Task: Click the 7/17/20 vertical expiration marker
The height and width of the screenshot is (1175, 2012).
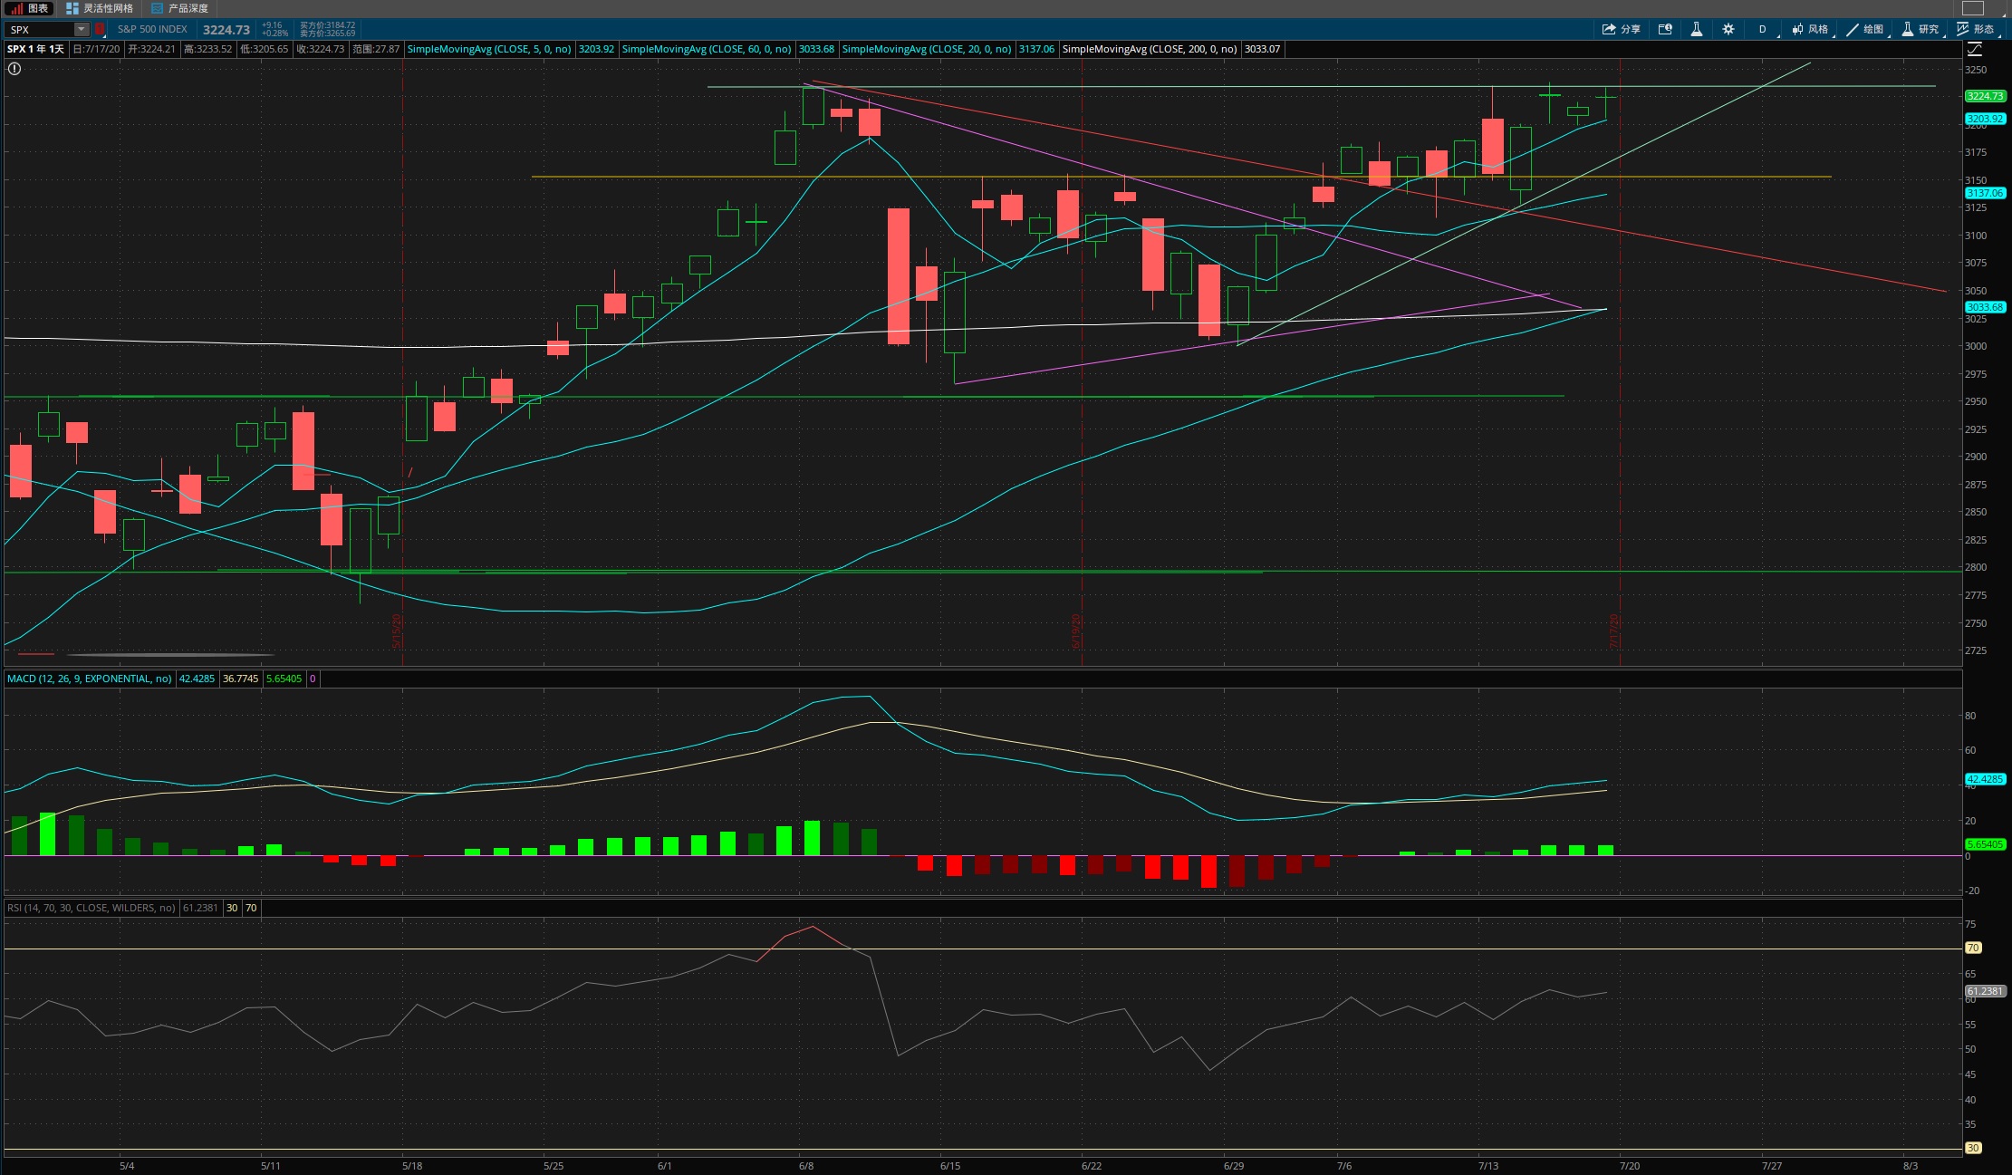Action: pyautogui.click(x=1614, y=631)
